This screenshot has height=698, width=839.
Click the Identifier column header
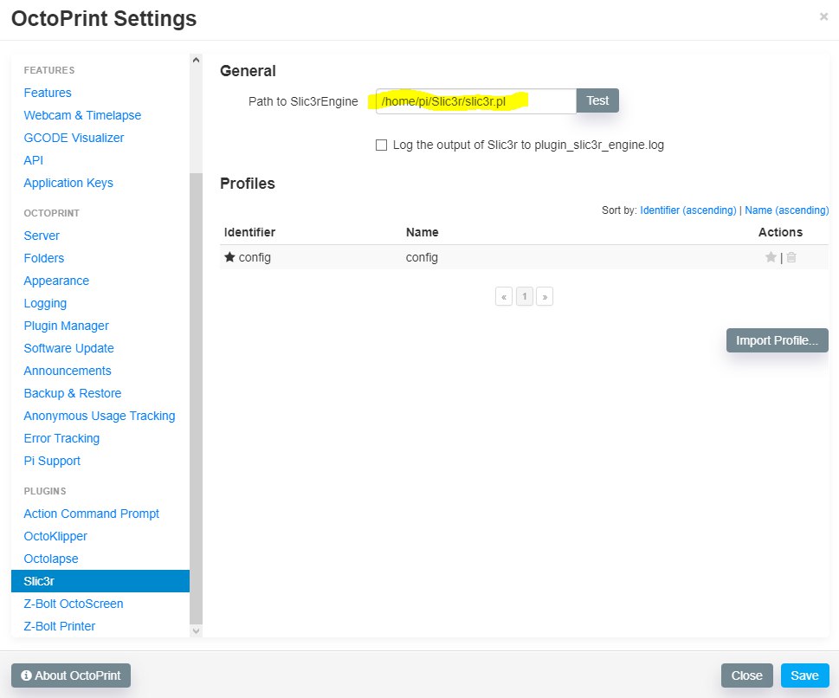(x=249, y=232)
